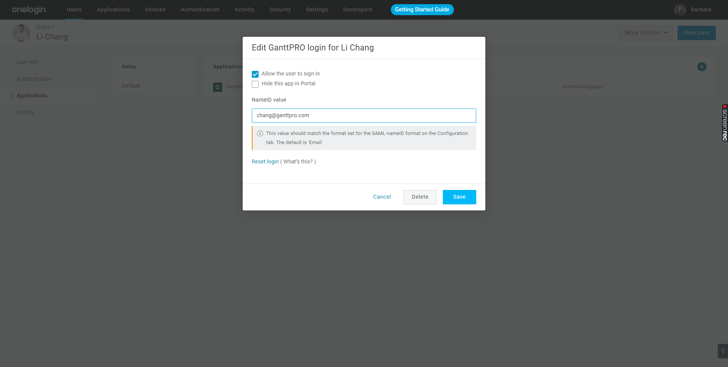728x367 pixels.
Task: Click Barbara's profile avatar
Action: coord(680,10)
